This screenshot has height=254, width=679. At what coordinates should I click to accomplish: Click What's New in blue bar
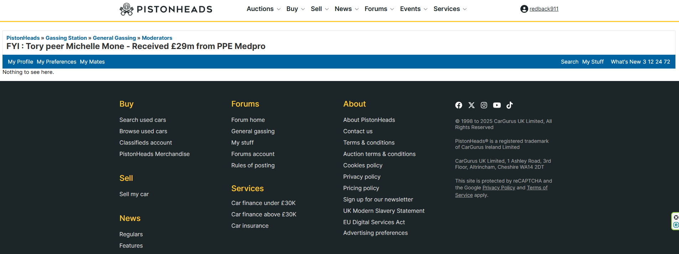pyautogui.click(x=626, y=62)
